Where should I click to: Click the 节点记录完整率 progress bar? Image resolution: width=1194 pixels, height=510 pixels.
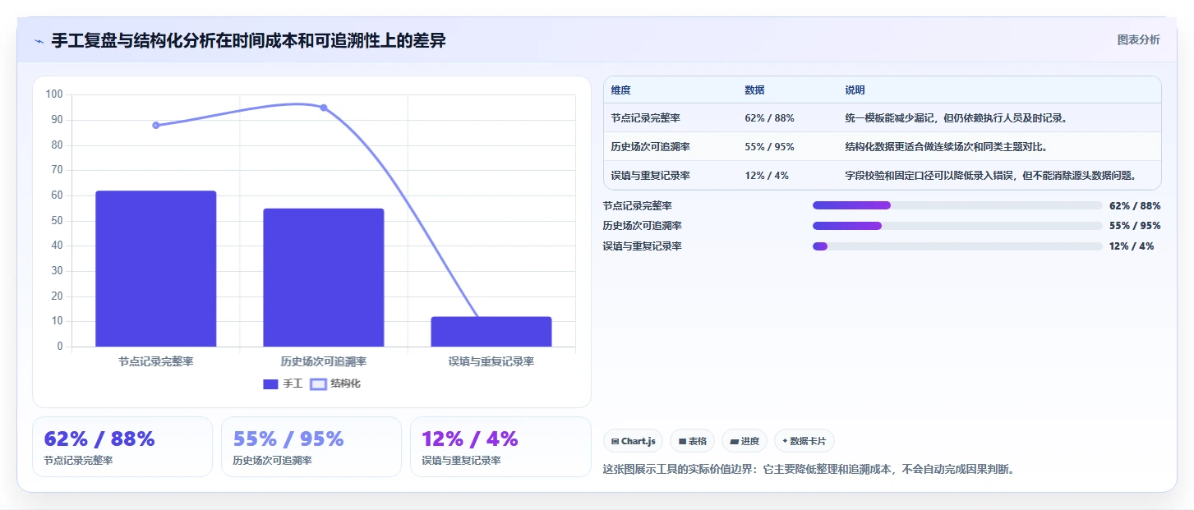tap(957, 205)
